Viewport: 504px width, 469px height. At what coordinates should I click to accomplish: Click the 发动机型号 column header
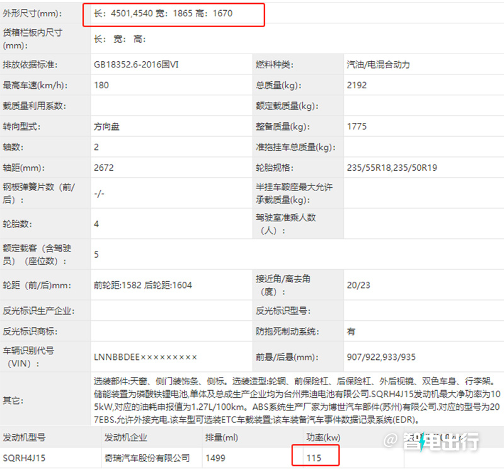tap(24, 437)
